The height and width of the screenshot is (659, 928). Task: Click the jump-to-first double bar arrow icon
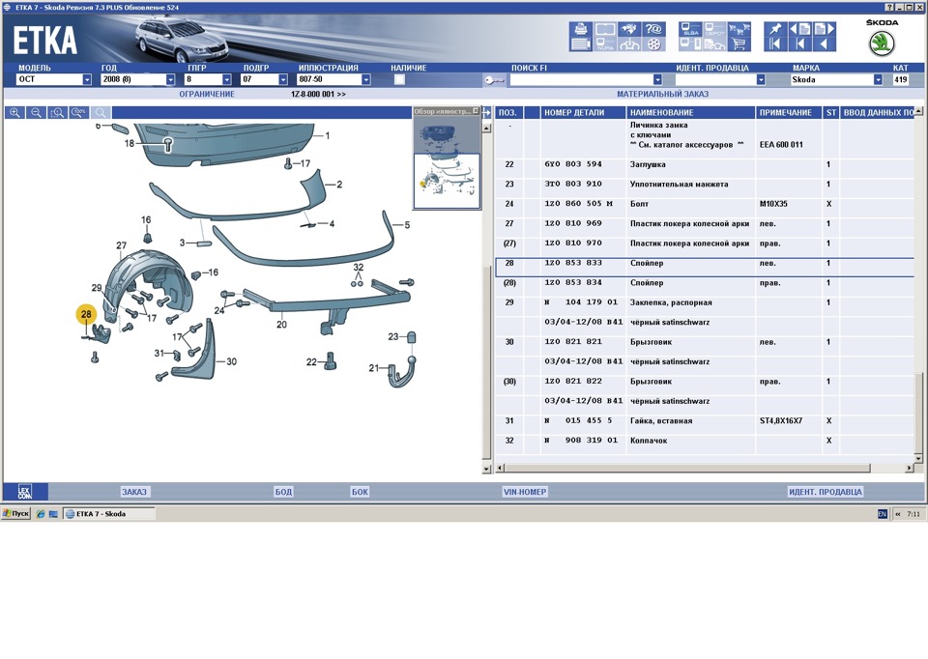click(775, 43)
